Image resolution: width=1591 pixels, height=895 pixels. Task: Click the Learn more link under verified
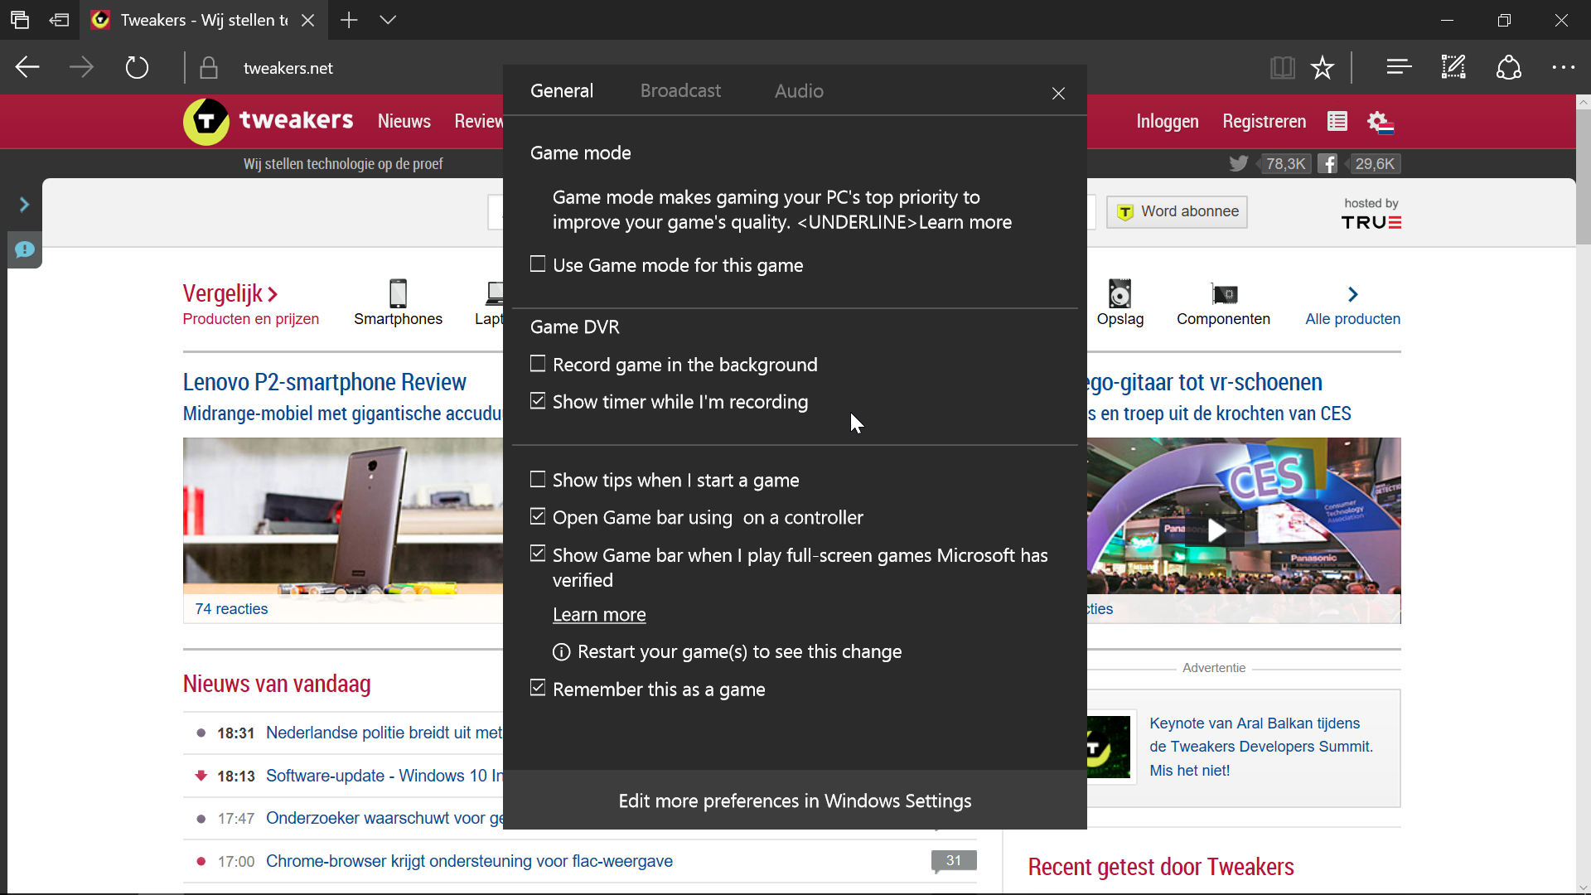point(599,615)
